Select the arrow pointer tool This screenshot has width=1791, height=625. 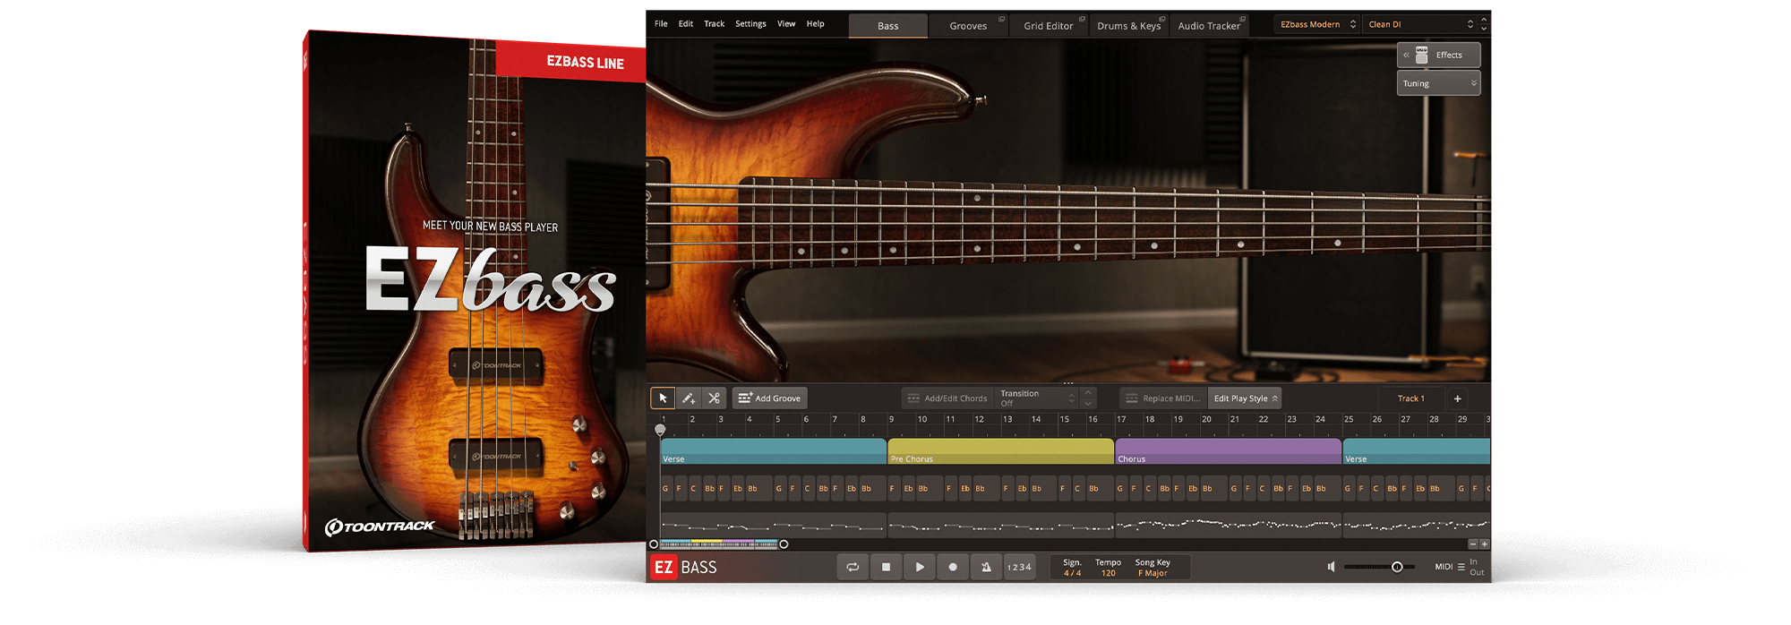point(663,398)
